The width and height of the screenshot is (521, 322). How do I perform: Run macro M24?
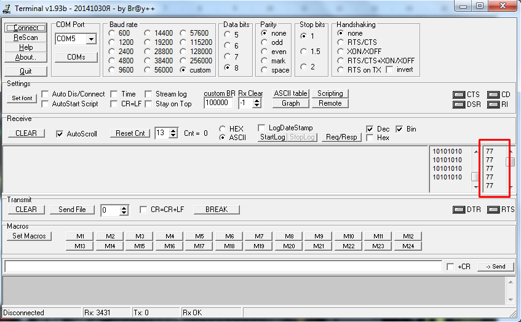click(408, 246)
